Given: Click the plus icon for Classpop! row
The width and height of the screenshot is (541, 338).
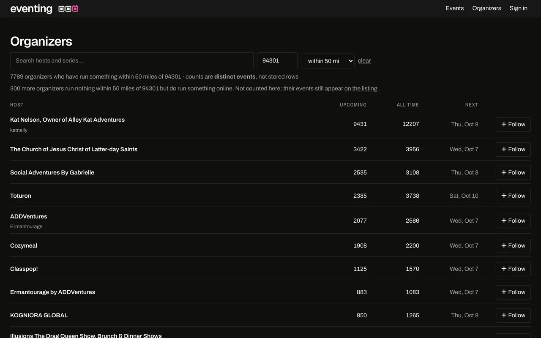Looking at the screenshot, I should tap(504, 269).
